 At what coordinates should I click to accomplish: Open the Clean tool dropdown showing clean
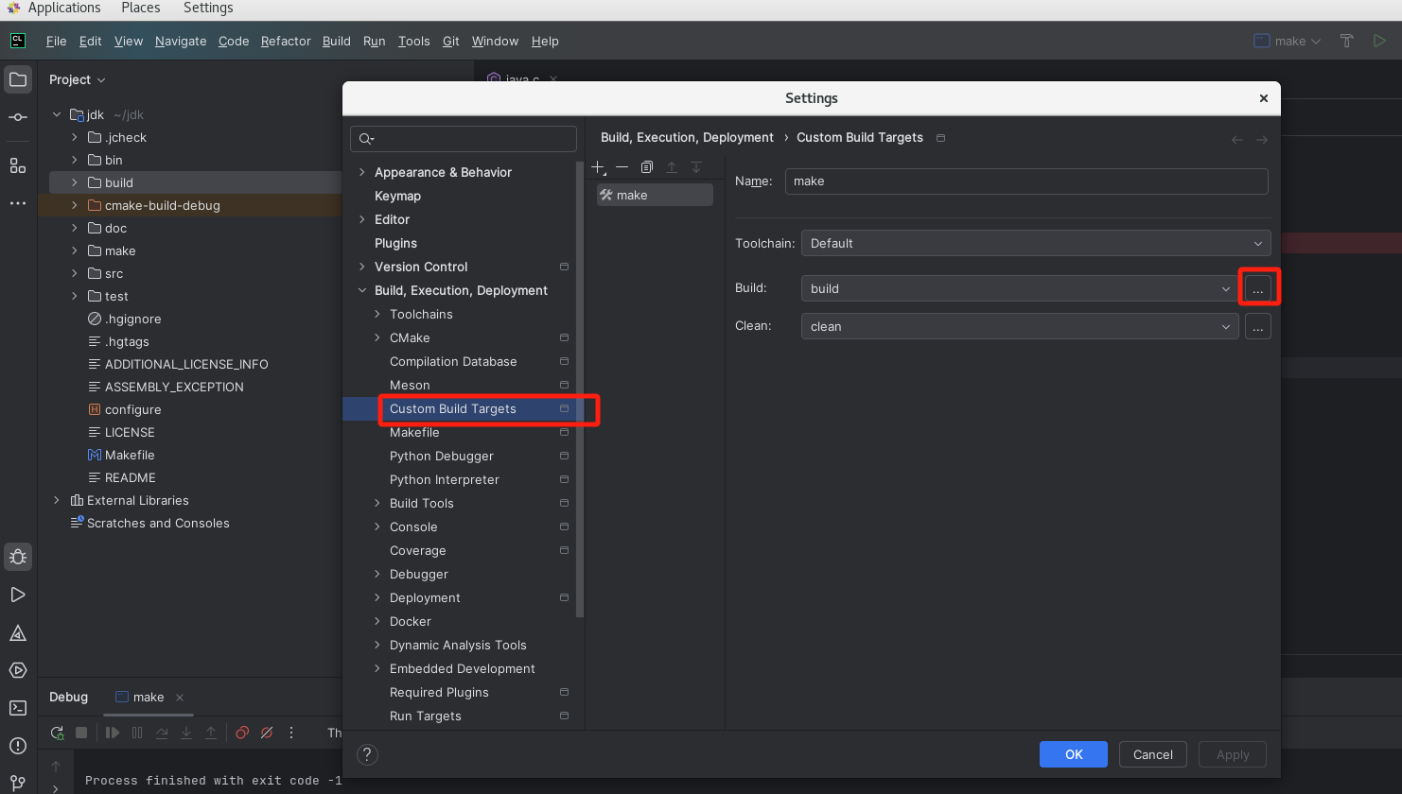tap(1020, 326)
